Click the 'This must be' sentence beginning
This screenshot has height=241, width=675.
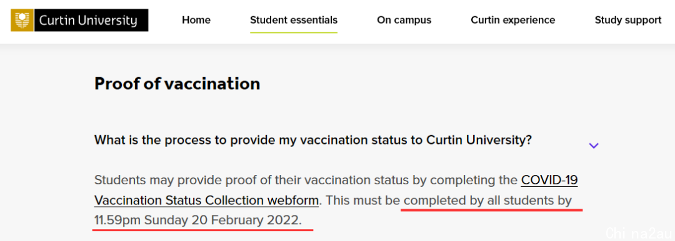[x=363, y=201]
